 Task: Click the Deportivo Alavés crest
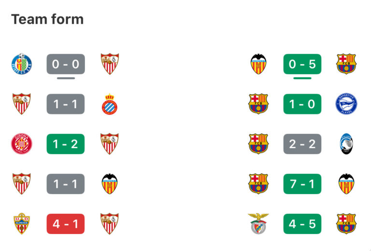point(346,104)
